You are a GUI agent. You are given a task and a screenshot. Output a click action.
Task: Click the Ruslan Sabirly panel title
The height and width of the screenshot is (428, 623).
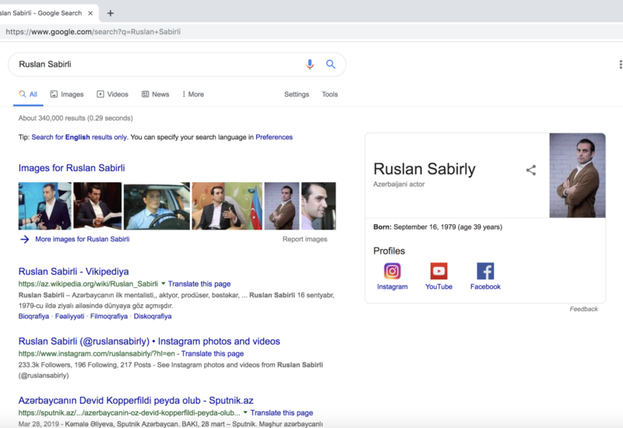coord(424,169)
